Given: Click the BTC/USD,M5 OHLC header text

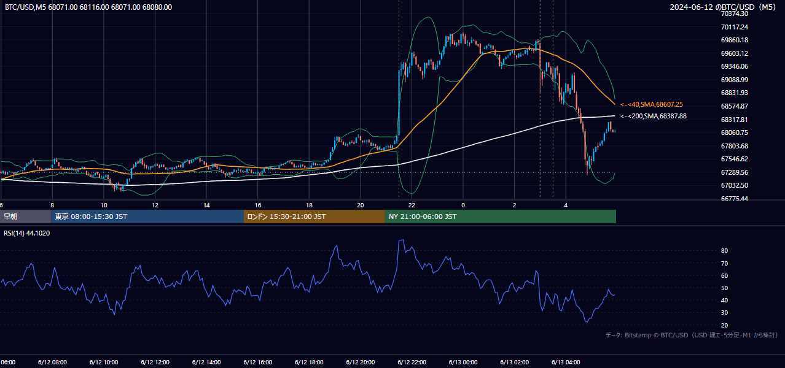Looking at the screenshot, I should 88,7.
